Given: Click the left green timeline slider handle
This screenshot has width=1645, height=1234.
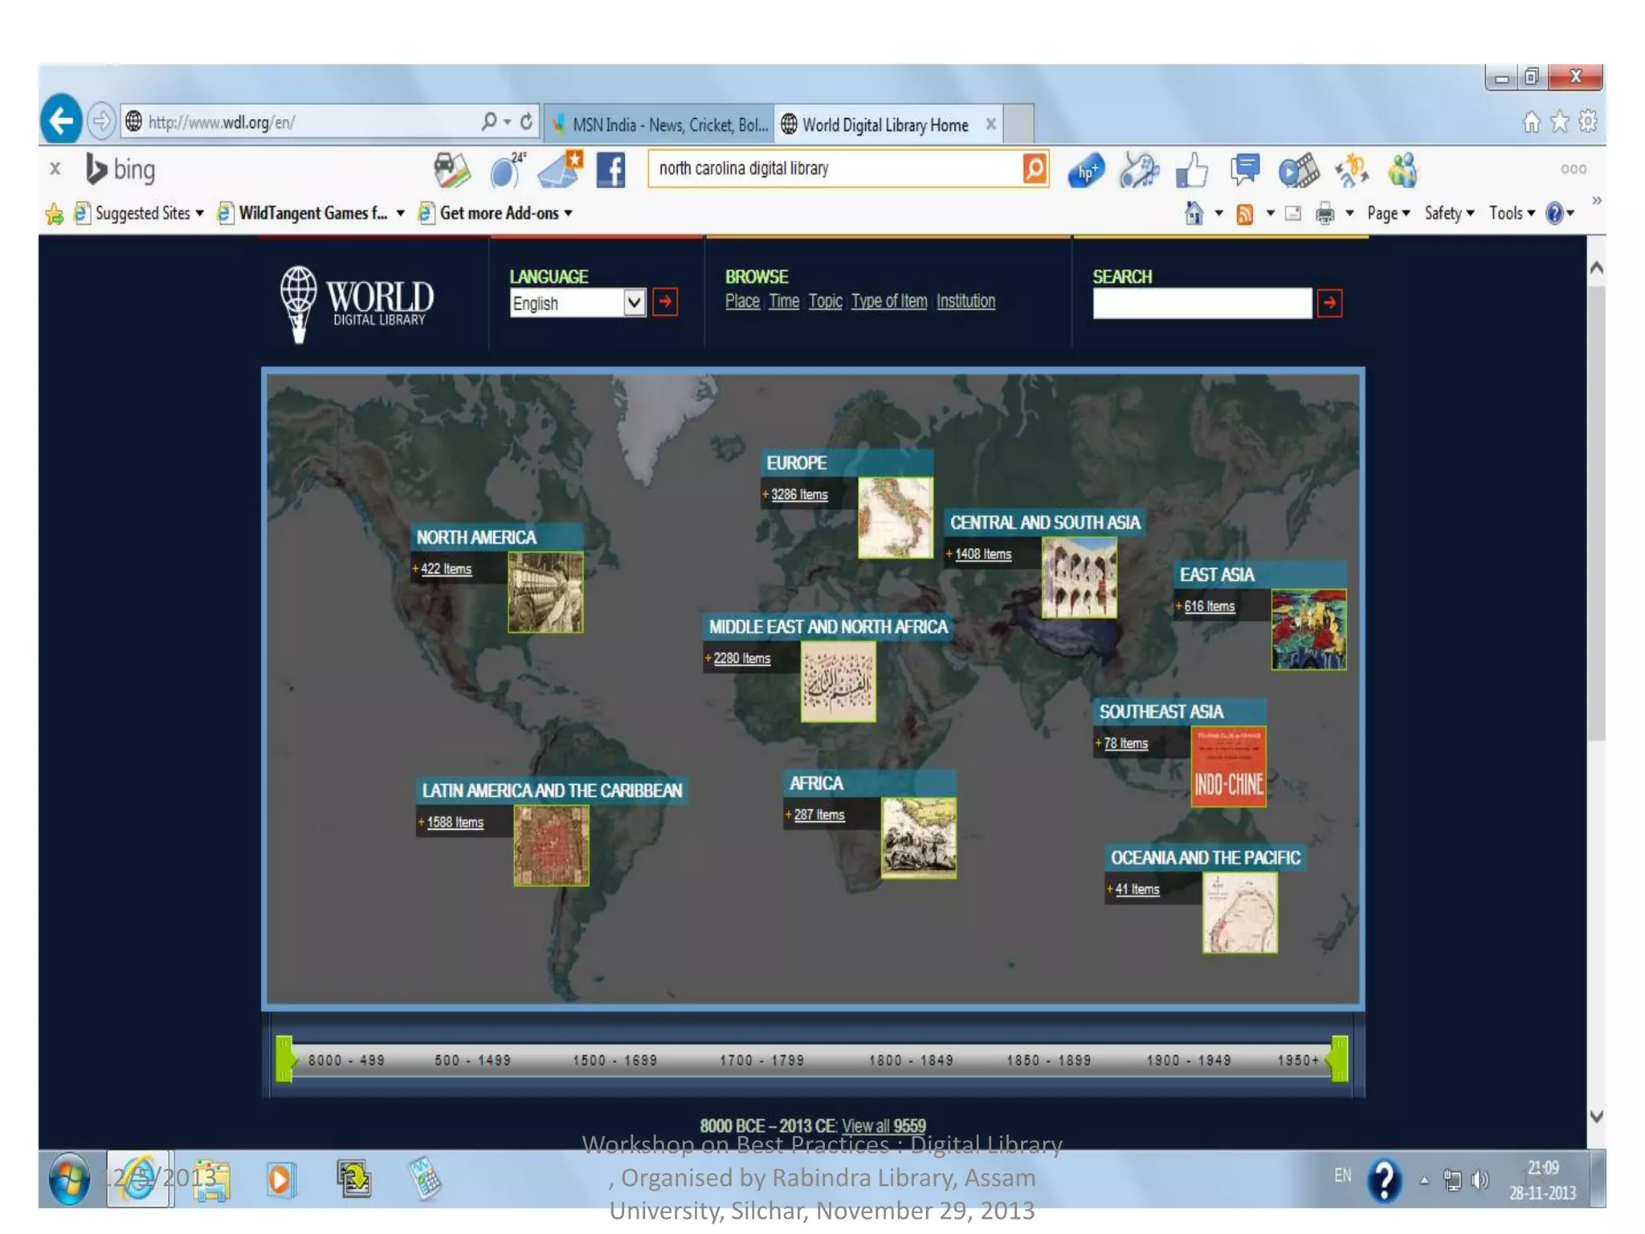Looking at the screenshot, I should (x=284, y=1059).
